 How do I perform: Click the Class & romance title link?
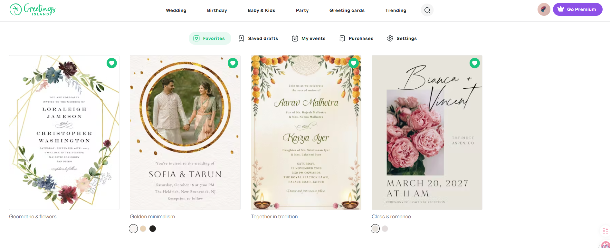(x=391, y=217)
